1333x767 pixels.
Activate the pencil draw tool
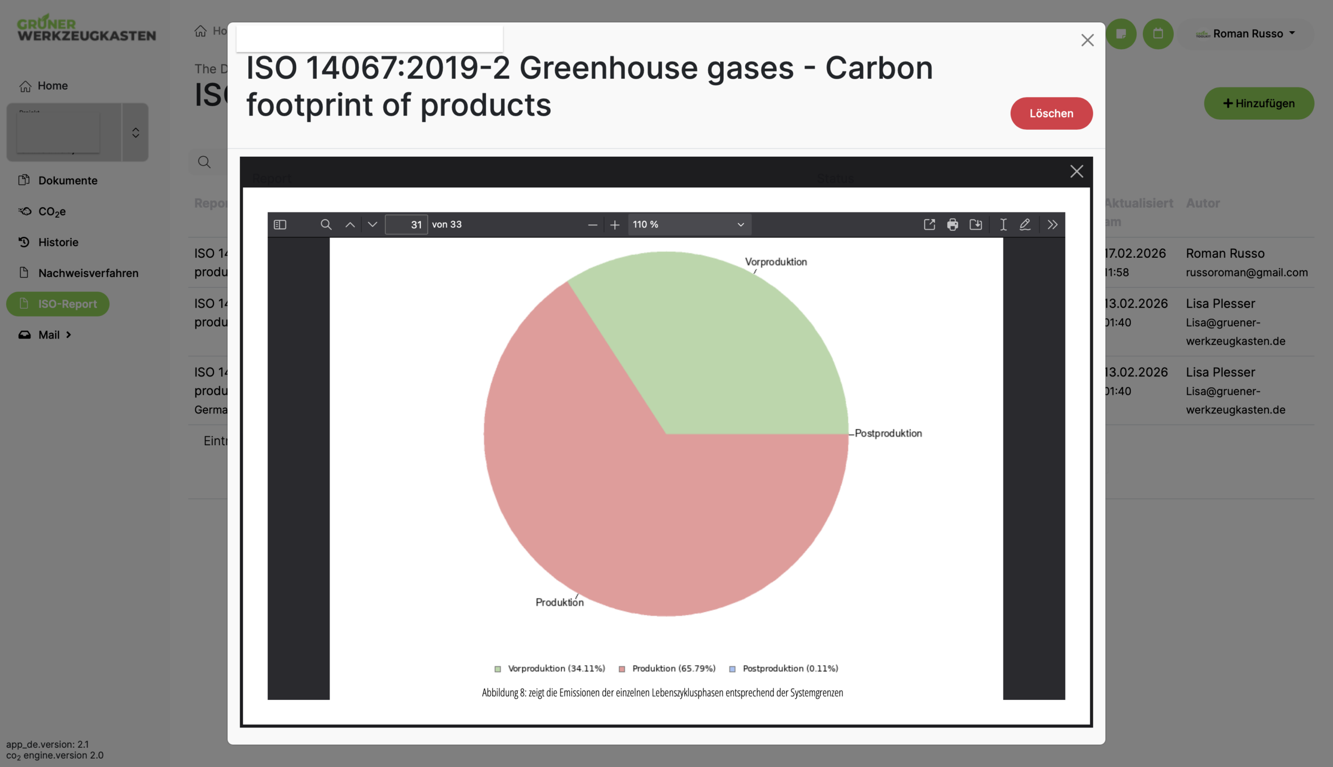click(x=1025, y=224)
